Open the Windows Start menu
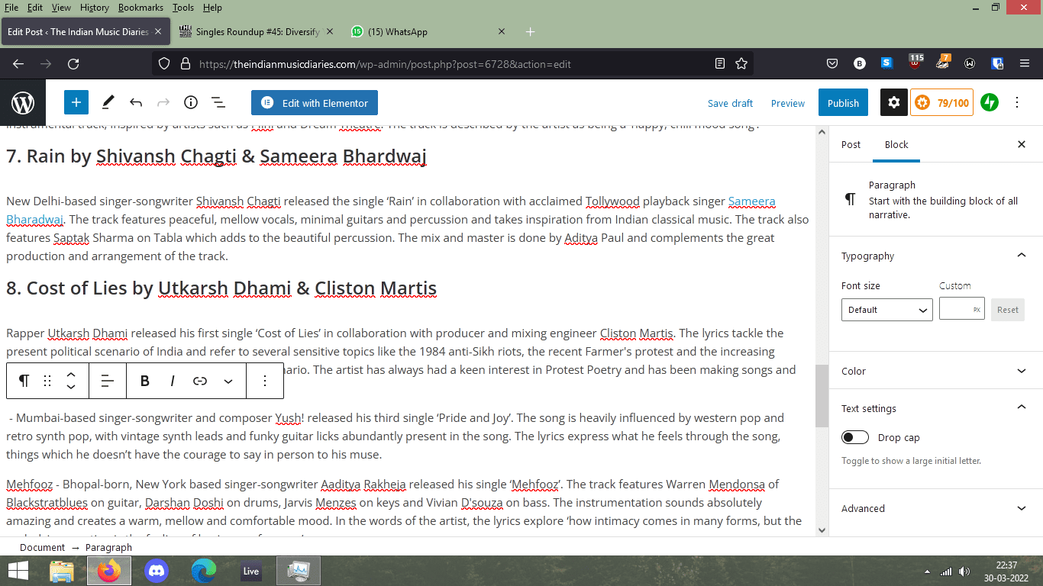Image resolution: width=1043 pixels, height=586 pixels. click(18, 571)
